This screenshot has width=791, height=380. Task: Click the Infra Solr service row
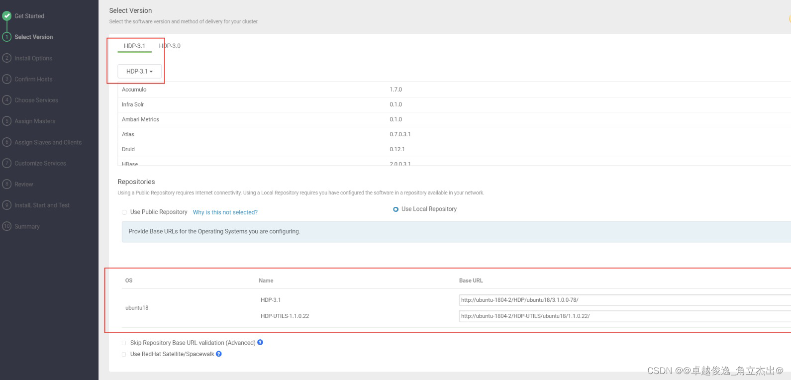point(454,104)
